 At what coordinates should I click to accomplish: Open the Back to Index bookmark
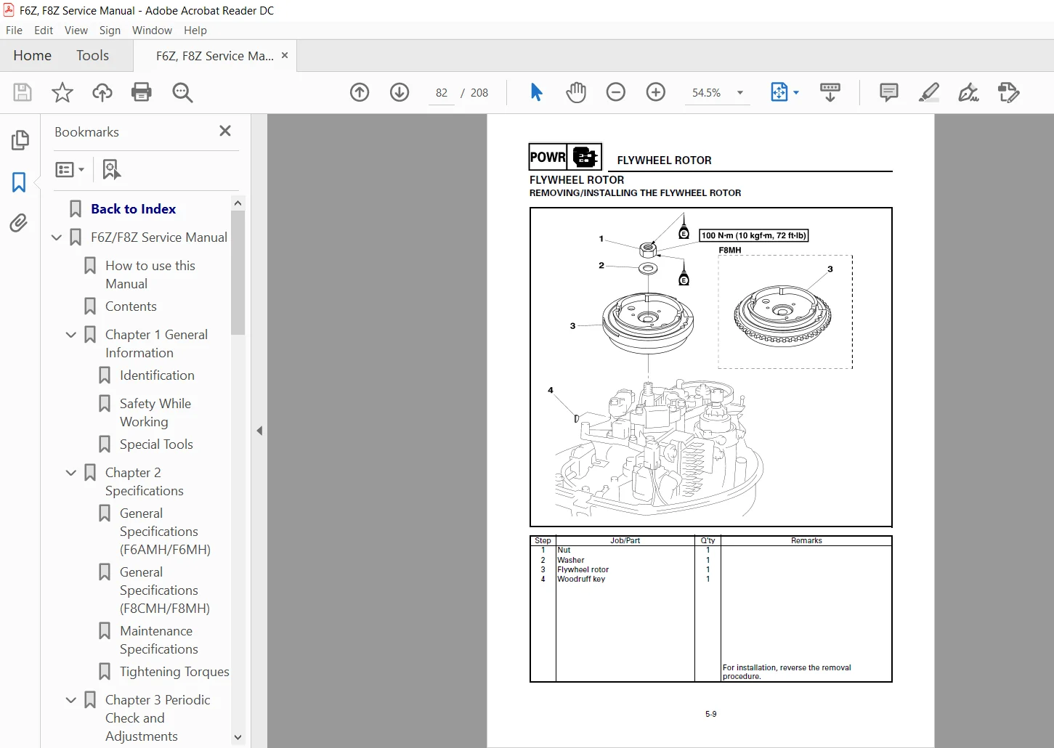pos(133,209)
